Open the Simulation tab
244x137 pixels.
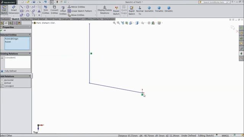[109, 19]
